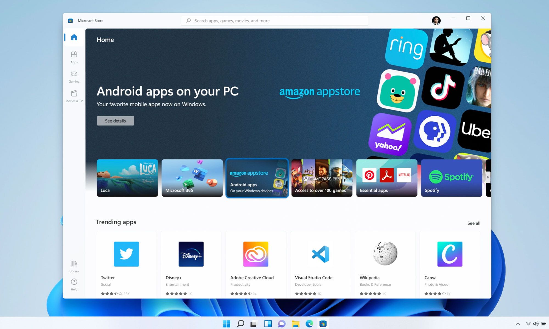
Task: Select the Luca Disney movie tile
Action: (x=127, y=177)
